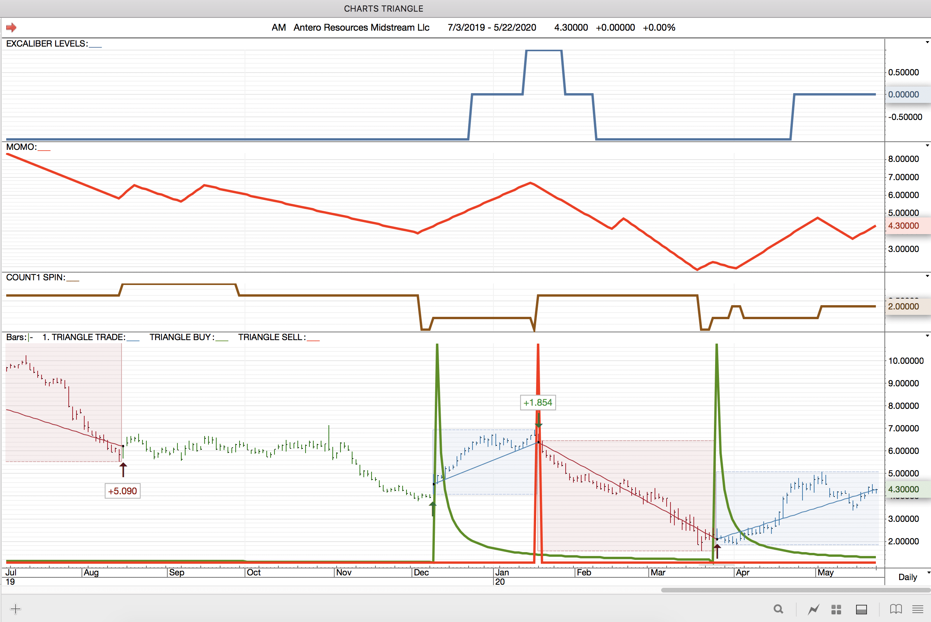Image resolution: width=931 pixels, height=622 pixels.
Task: Expand the EXCALIBER LEVELS pane menu arrow
Action: (927, 42)
